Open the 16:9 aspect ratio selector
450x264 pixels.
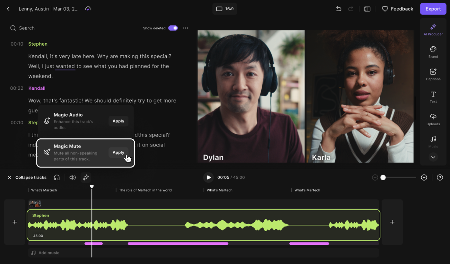[225, 9]
